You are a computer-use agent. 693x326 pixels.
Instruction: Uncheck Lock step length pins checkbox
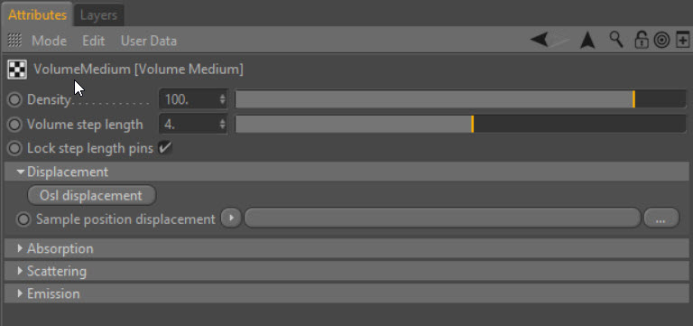click(165, 148)
